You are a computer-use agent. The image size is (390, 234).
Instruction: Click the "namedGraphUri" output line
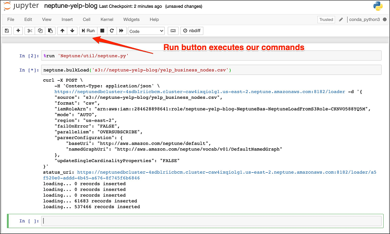(174, 149)
